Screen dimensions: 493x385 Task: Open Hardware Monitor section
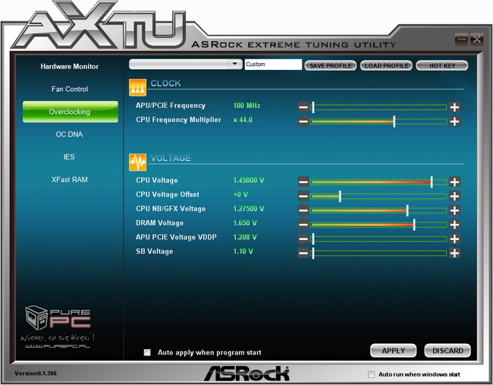[x=70, y=66]
